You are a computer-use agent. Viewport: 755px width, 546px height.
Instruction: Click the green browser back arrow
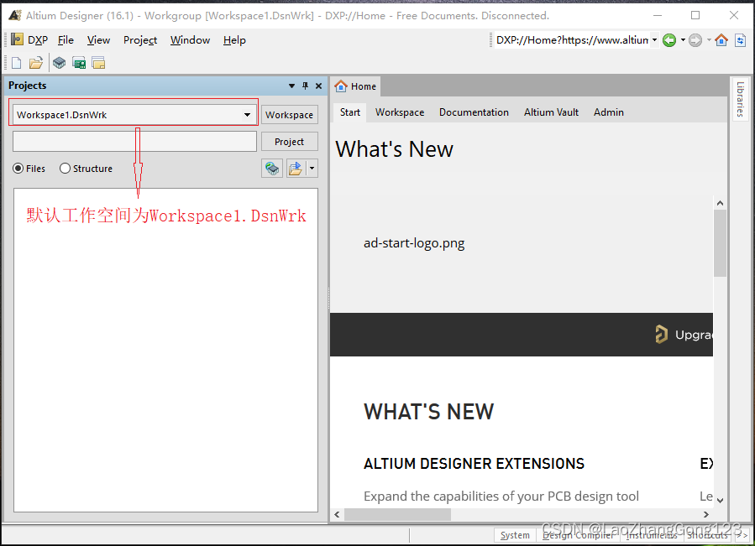tap(669, 40)
